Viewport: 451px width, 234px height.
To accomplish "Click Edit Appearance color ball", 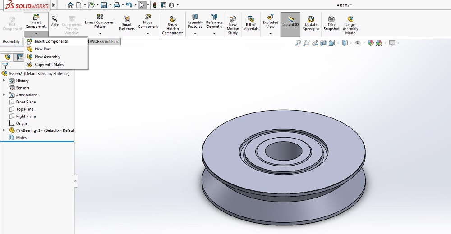I will coord(370,43).
